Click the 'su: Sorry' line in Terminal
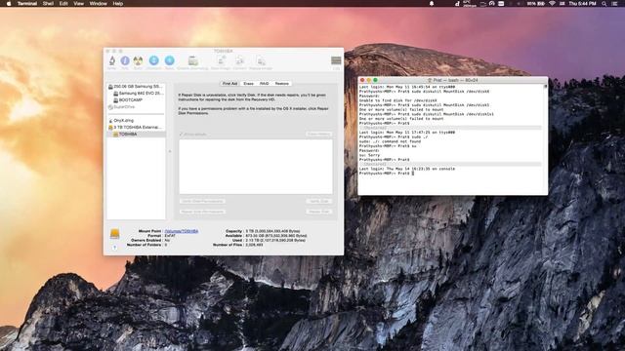 pos(369,155)
